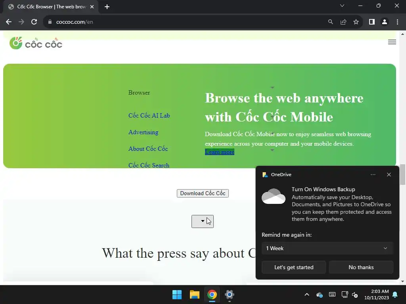The image size is (406, 304).
Task: Reload the coccoc.com page
Action: click(x=34, y=22)
